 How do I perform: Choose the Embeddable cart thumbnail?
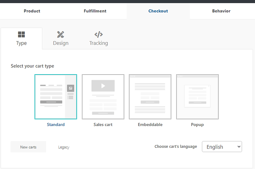pos(150,97)
